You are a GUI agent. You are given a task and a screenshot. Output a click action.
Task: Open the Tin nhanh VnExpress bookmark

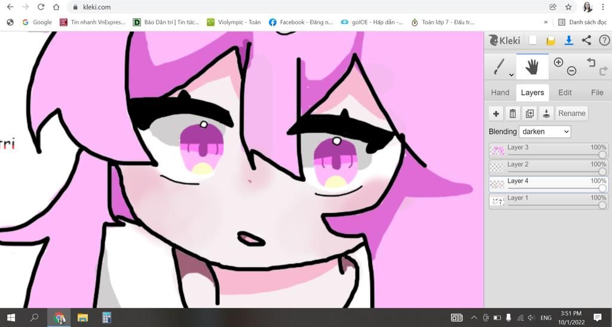[93, 22]
